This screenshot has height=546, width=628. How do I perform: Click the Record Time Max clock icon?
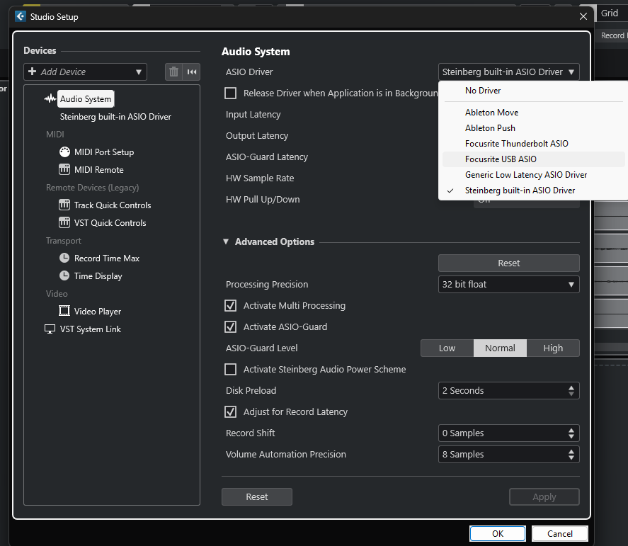pos(64,258)
